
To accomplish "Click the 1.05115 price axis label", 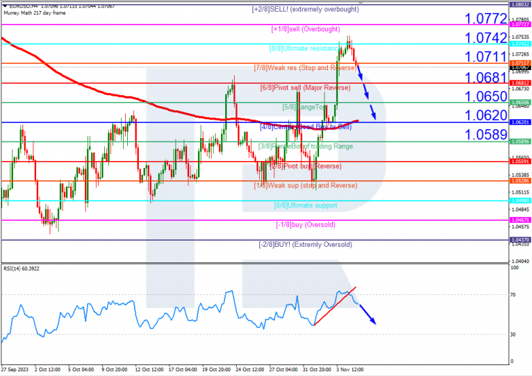I will coord(520,192).
